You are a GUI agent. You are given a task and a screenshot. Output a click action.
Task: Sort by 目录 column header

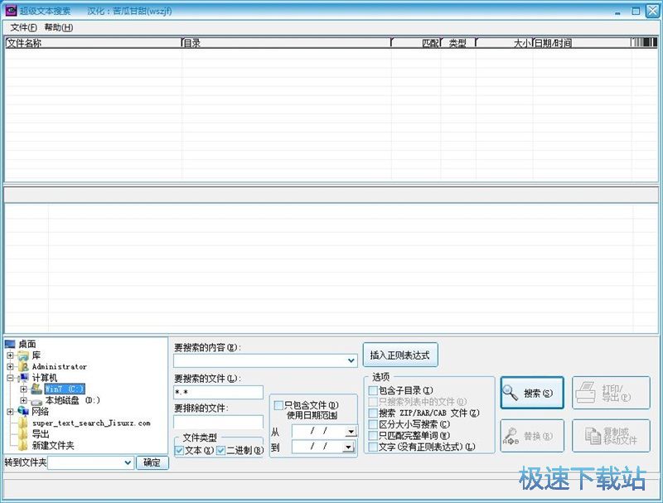click(286, 43)
